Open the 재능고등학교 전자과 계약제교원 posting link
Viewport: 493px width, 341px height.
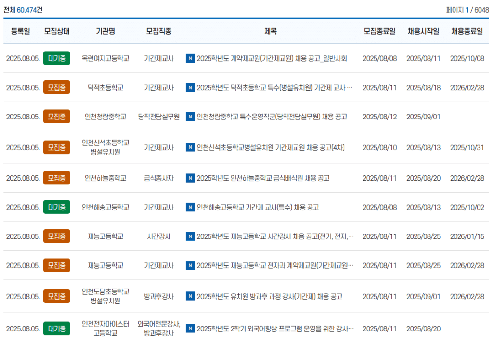click(x=274, y=265)
